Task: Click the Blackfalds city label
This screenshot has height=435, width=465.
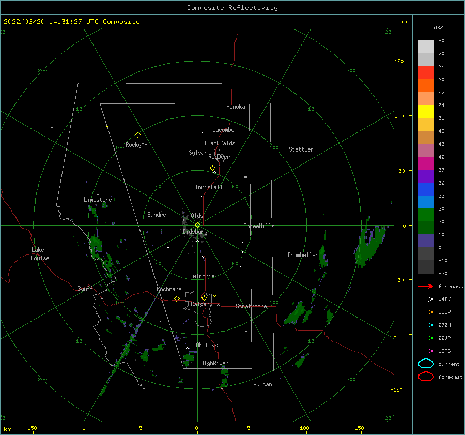Action: coord(220,143)
